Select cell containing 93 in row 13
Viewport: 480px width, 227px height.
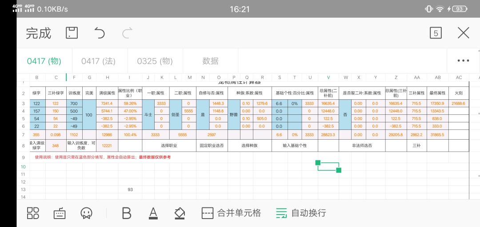(130, 189)
